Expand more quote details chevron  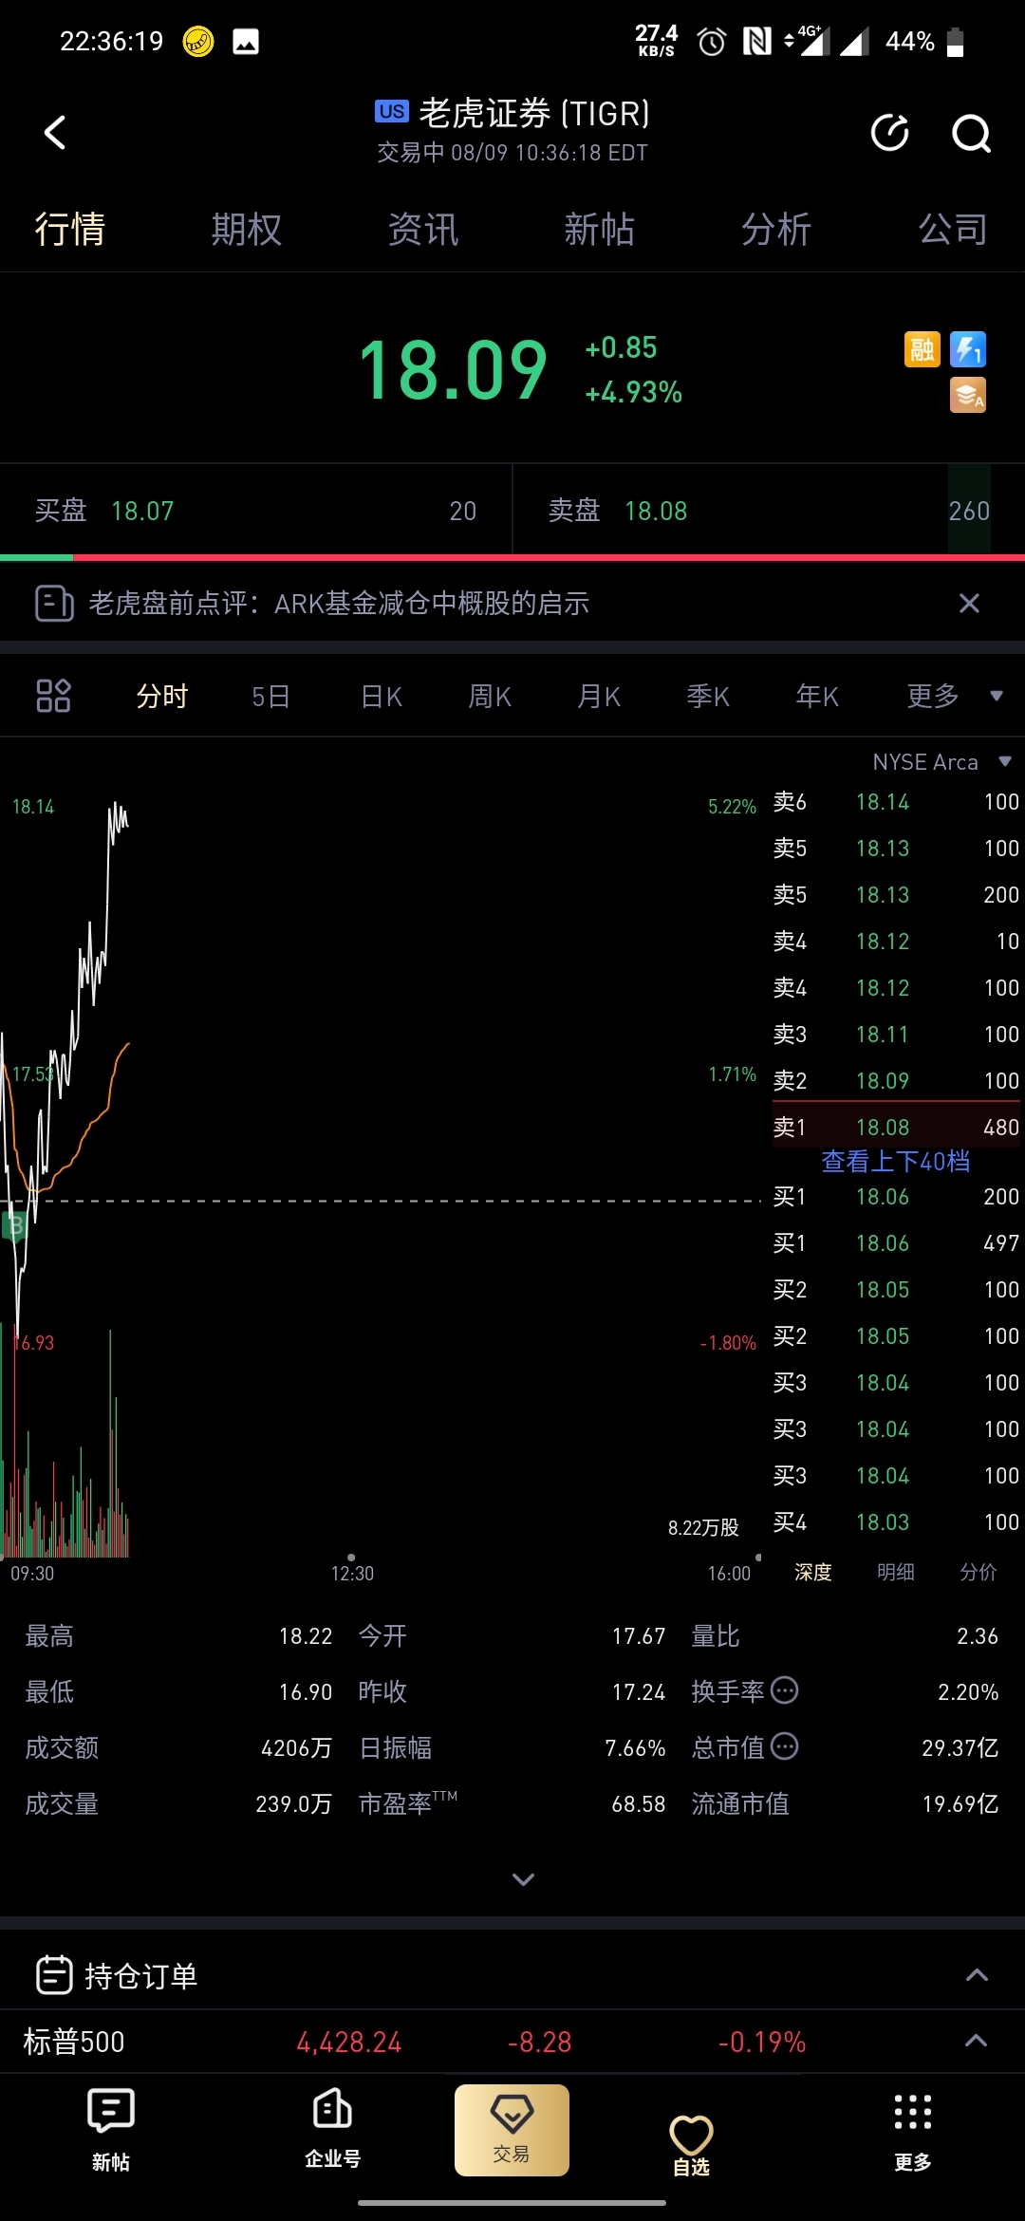(x=523, y=1878)
